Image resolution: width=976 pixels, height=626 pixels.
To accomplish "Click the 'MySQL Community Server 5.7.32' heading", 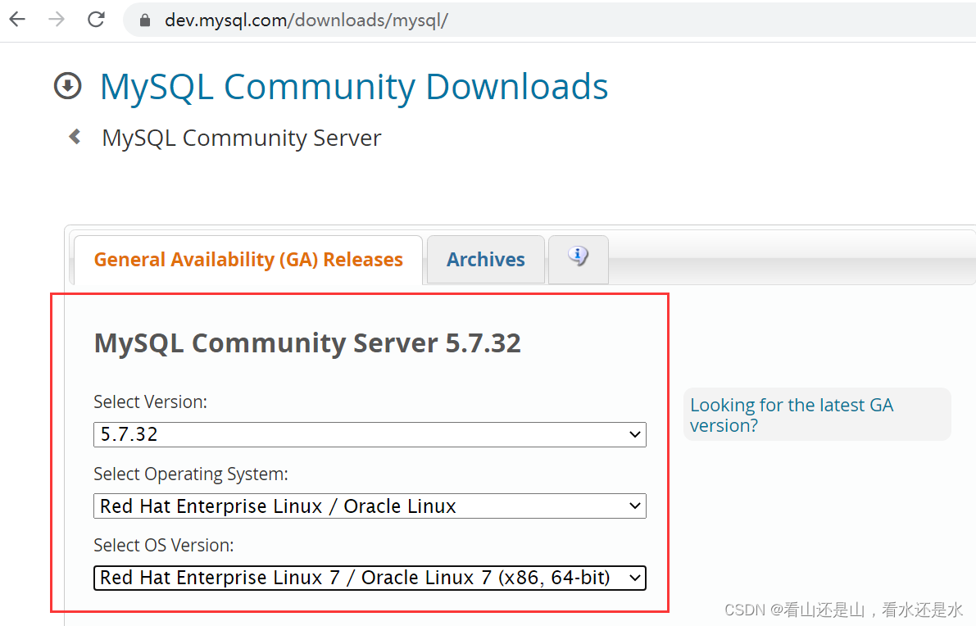I will (x=307, y=343).
